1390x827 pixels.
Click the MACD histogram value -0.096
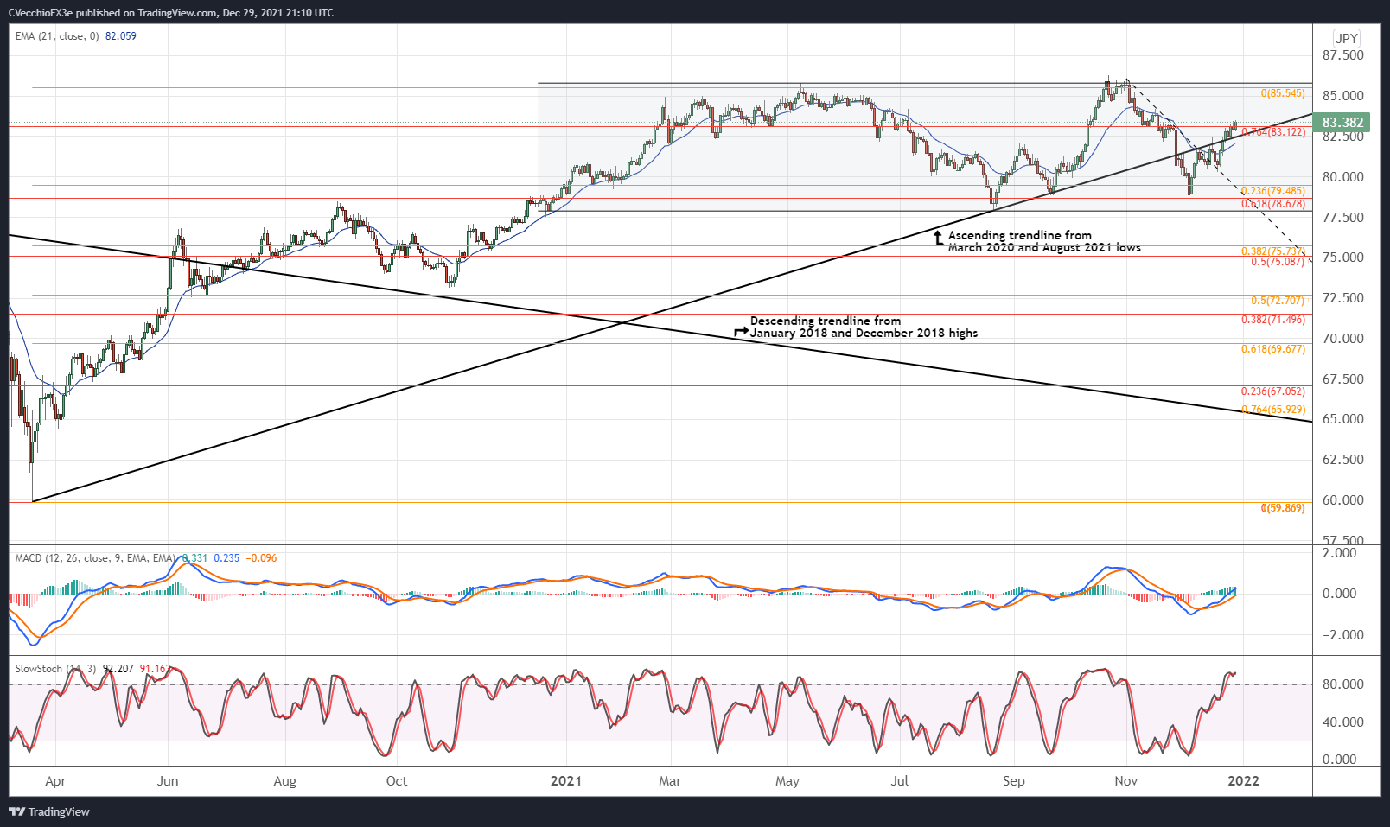click(x=262, y=558)
